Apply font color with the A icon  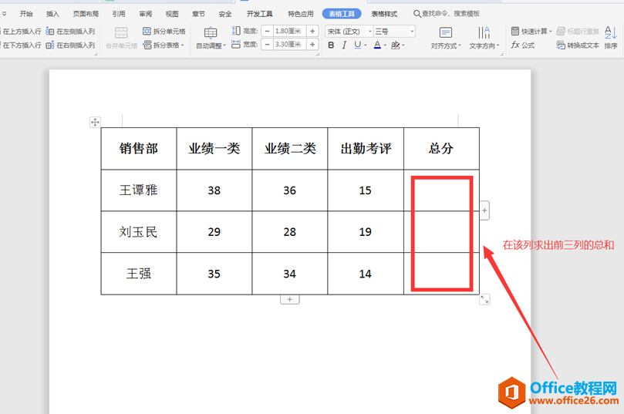click(x=377, y=45)
